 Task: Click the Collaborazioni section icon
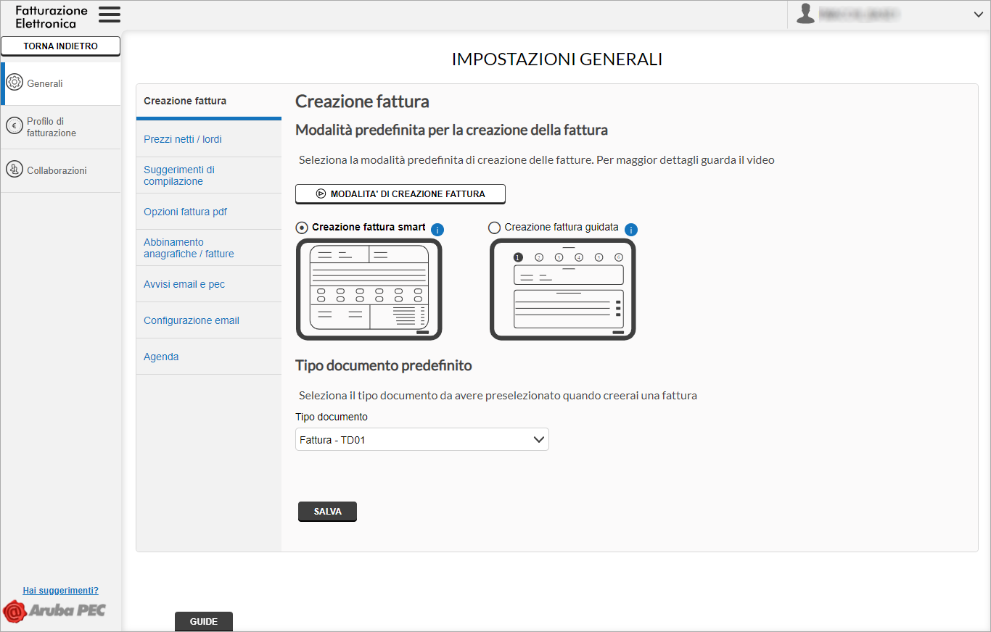[x=15, y=170]
